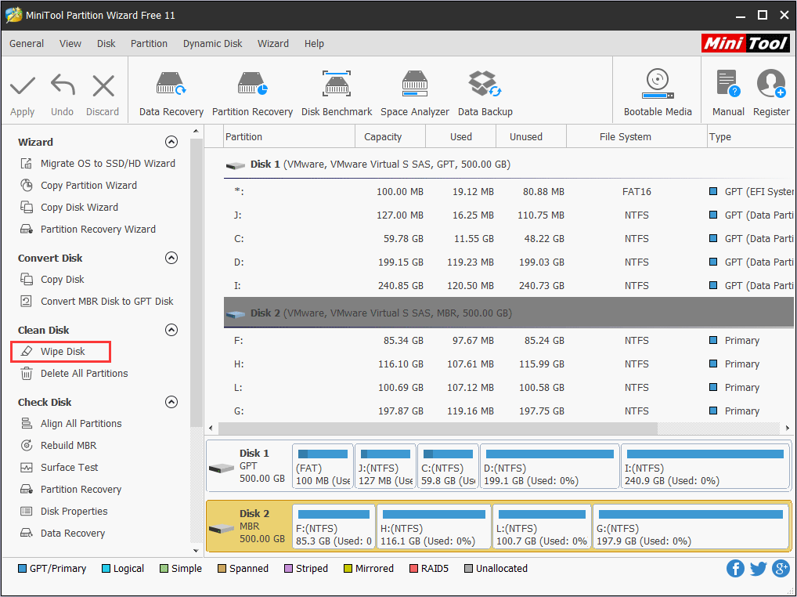Select Rebuild MBR

[59, 445]
